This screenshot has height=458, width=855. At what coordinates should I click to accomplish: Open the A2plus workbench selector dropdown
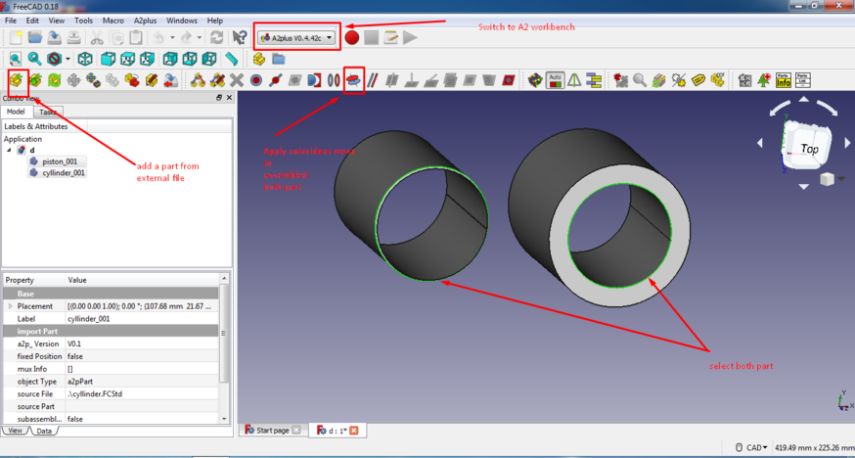[x=297, y=38]
